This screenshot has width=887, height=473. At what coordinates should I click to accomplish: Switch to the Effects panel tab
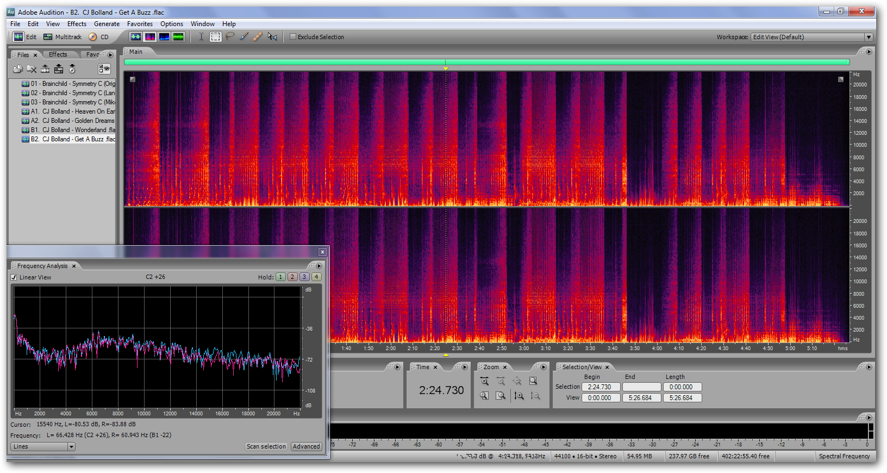58,54
